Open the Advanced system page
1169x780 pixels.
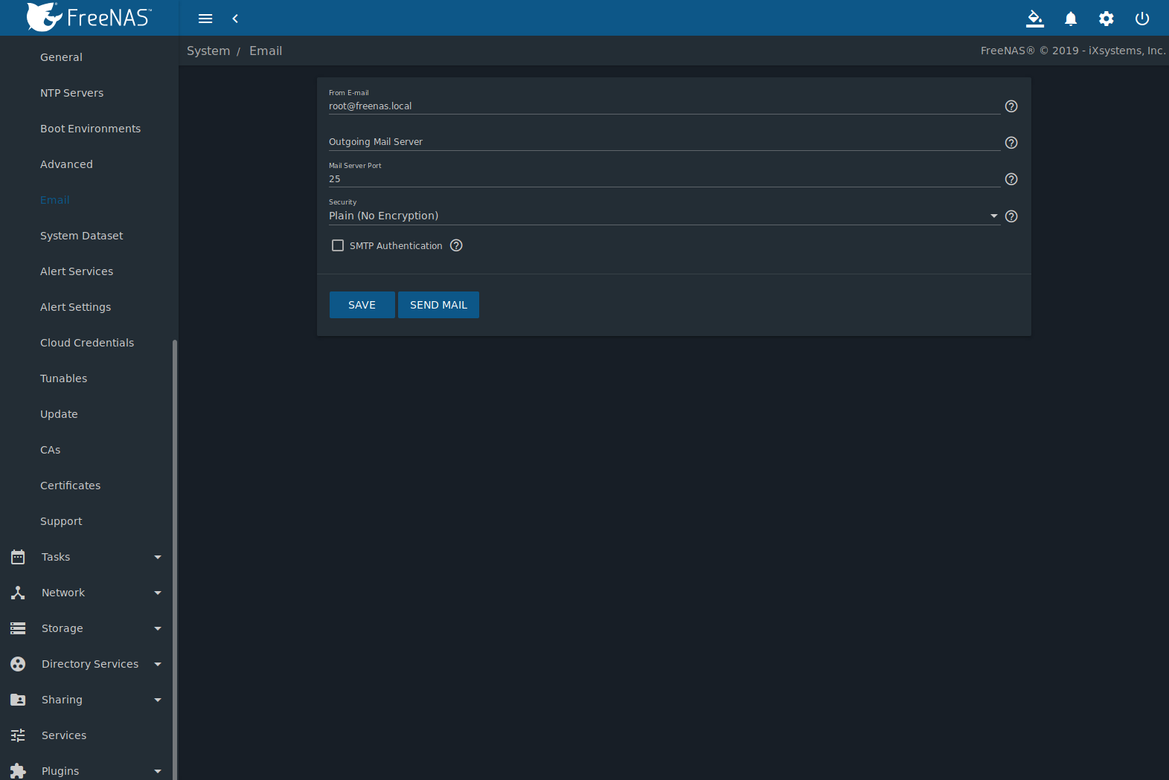pos(66,164)
